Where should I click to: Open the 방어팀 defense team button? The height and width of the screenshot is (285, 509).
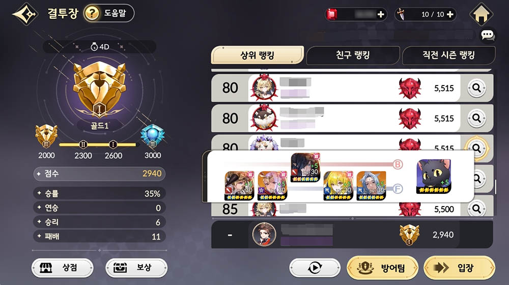[x=382, y=268]
